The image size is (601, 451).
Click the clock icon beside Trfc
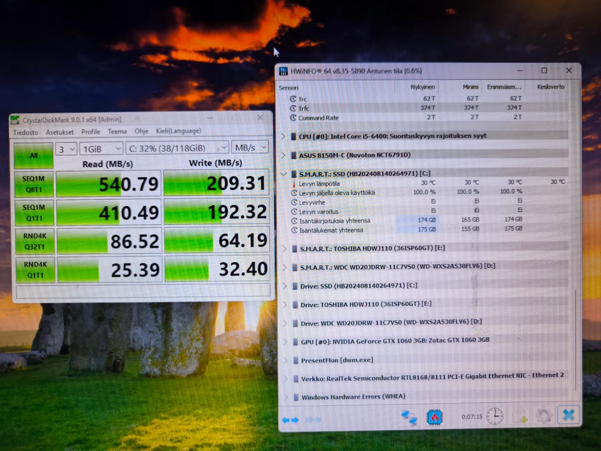point(293,108)
